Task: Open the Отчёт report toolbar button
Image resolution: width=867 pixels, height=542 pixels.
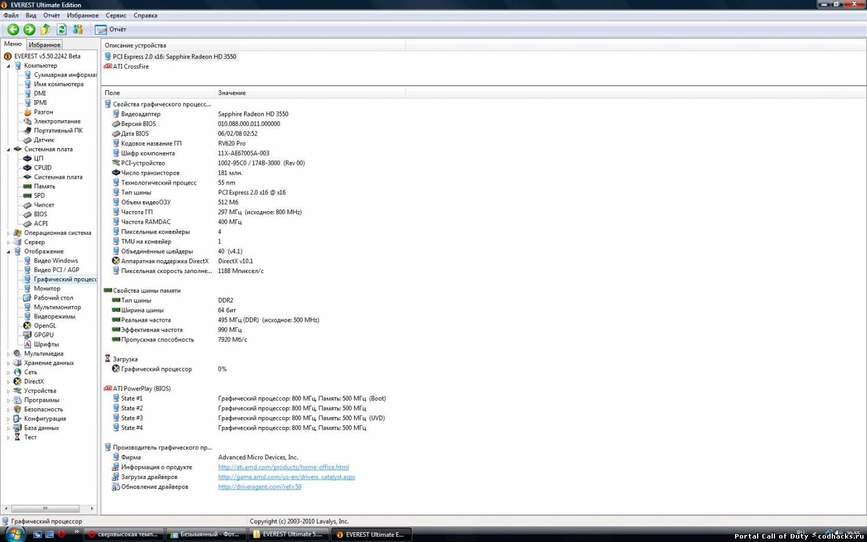Action: [x=111, y=30]
